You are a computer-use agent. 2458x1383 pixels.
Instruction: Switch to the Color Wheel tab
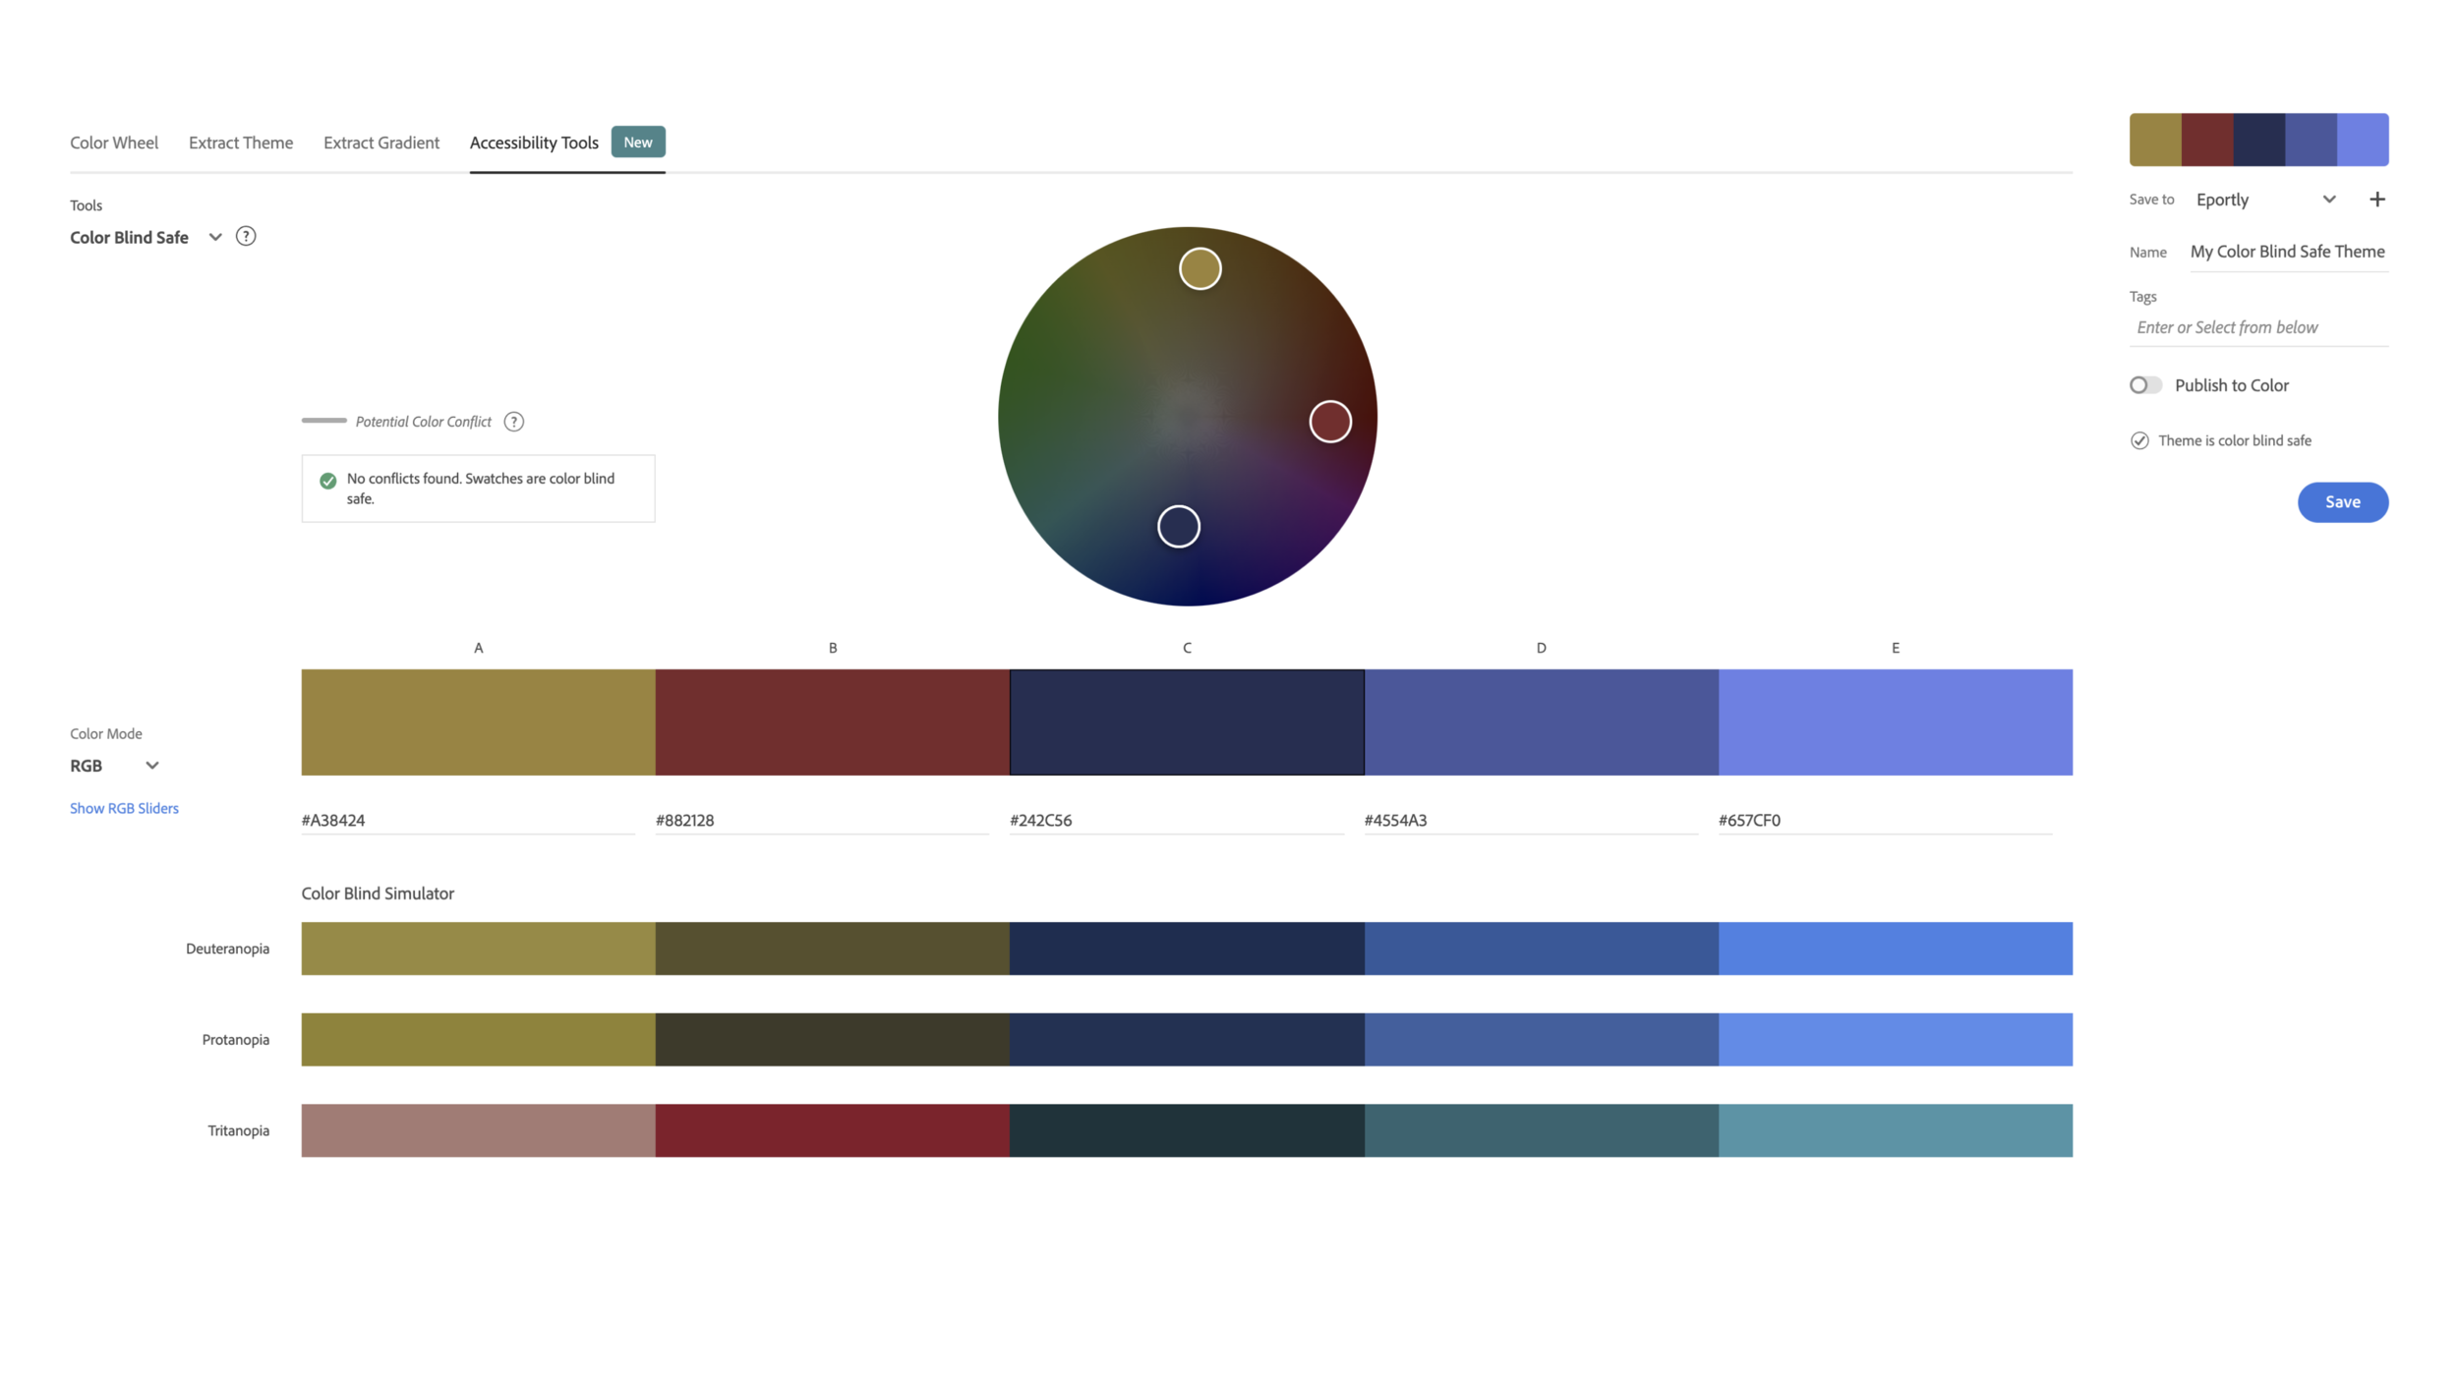(114, 143)
